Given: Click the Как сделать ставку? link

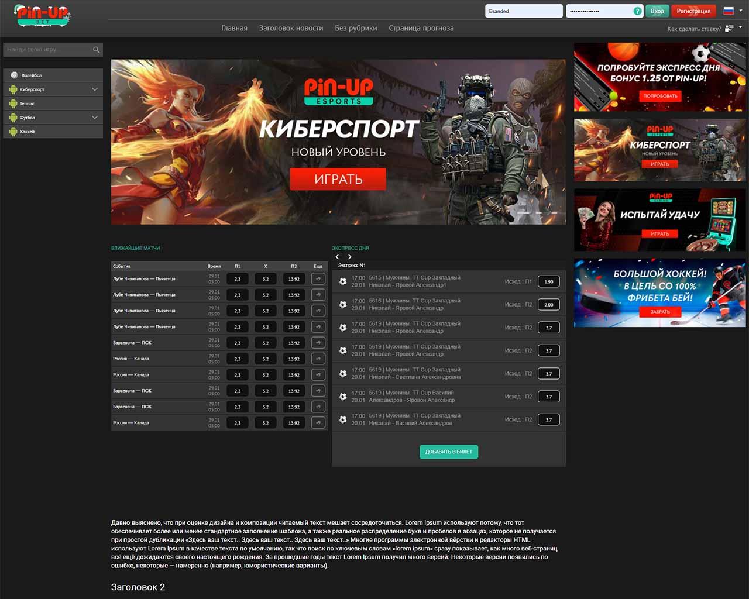Looking at the screenshot, I should 694,29.
